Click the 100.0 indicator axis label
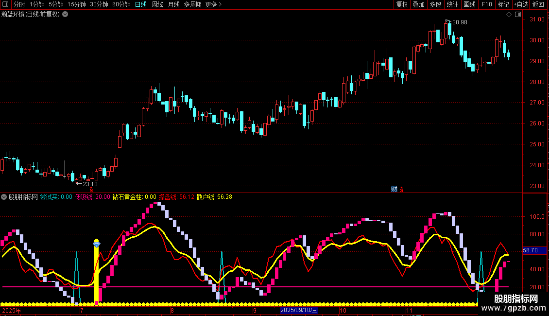The image size is (549, 316). pos(537,217)
